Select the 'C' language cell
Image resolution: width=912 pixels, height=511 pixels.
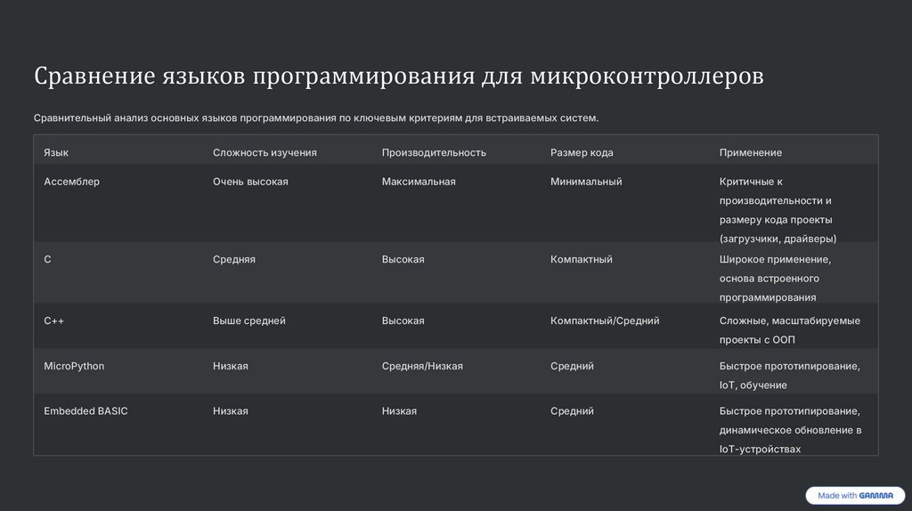point(48,259)
